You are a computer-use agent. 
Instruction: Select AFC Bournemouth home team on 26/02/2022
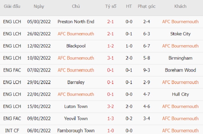(76, 34)
